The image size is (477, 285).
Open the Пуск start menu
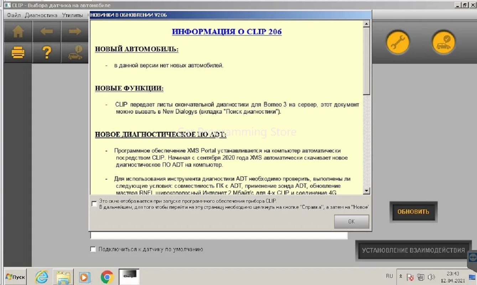[x=16, y=277]
